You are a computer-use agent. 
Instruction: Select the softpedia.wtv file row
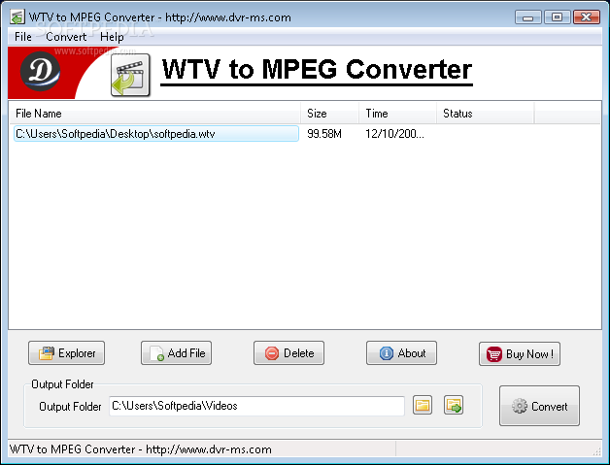156,134
